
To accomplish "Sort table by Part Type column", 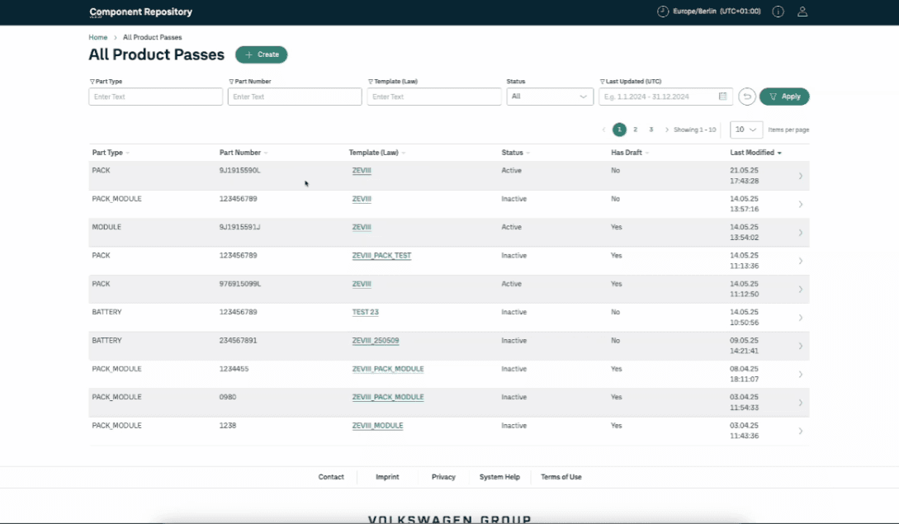I will coord(110,153).
